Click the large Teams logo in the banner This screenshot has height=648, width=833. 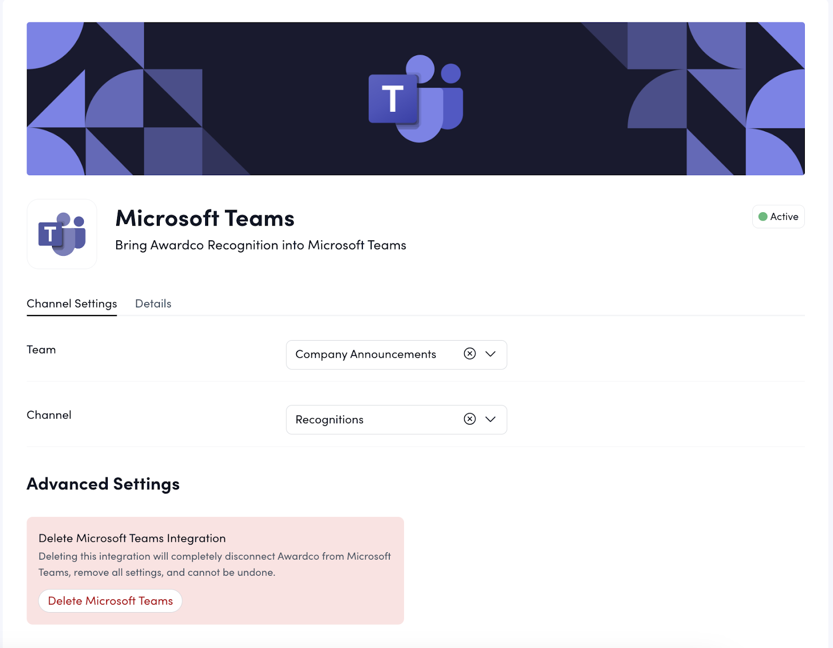coord(415,99)
